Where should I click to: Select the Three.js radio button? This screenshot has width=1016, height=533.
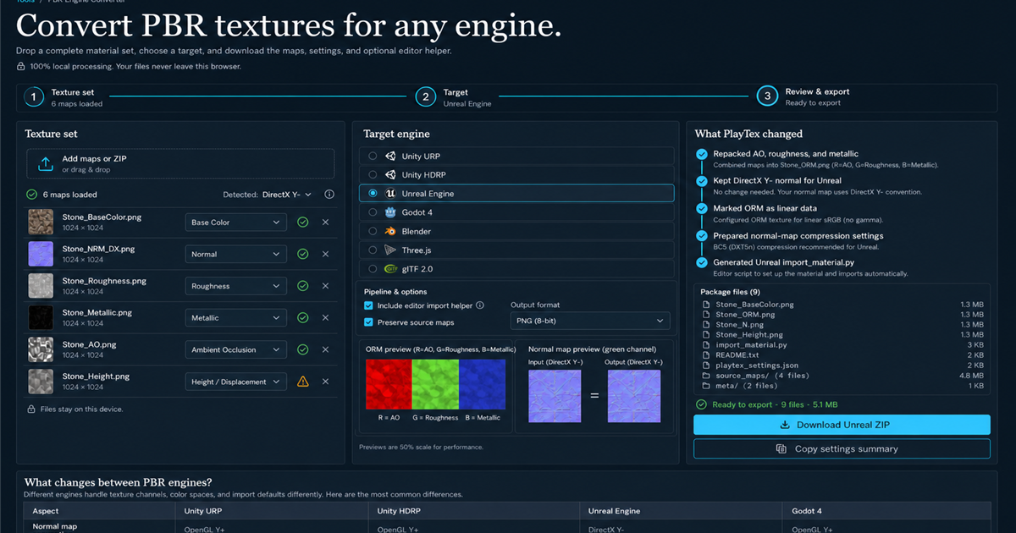point(373,250)
